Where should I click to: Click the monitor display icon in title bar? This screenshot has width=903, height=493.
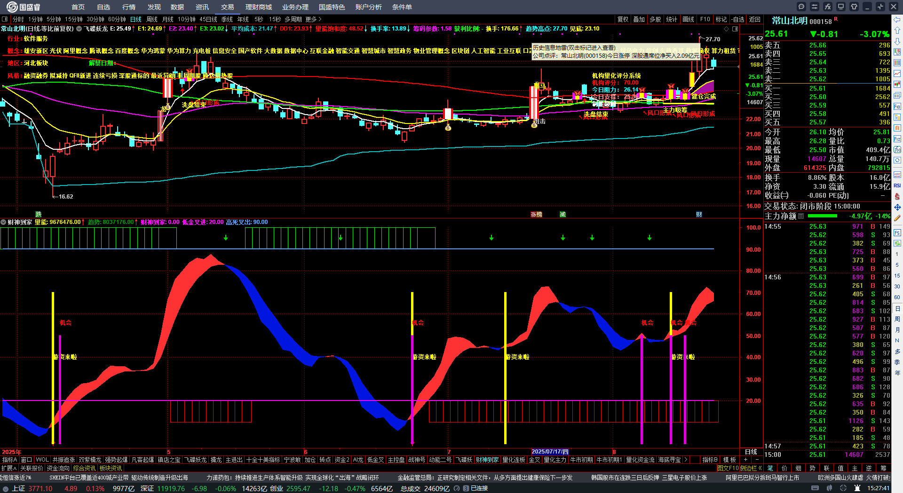(841, 7)
